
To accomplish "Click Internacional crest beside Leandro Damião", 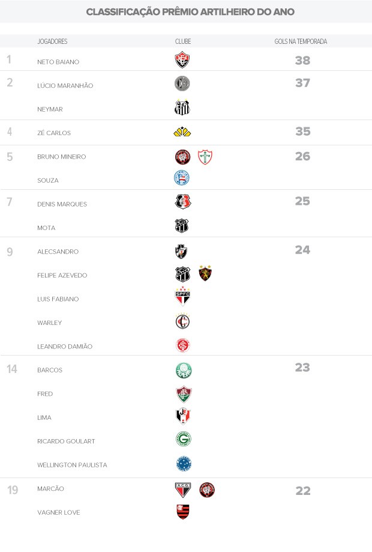I will tap(182, 345).
